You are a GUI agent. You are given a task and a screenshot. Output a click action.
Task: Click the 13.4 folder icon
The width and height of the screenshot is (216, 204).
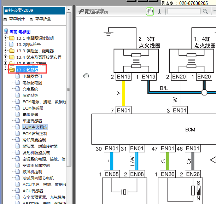click(12, 57)
